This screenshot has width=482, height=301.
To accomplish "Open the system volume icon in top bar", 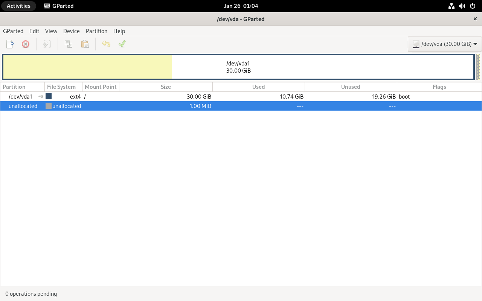I will tap(462, 6).
